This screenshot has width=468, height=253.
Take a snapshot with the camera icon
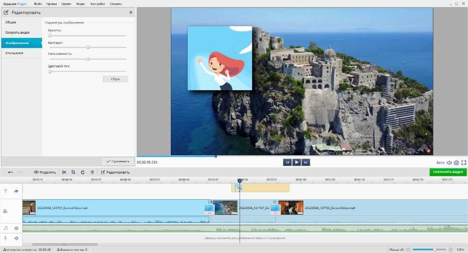point(456,163)
